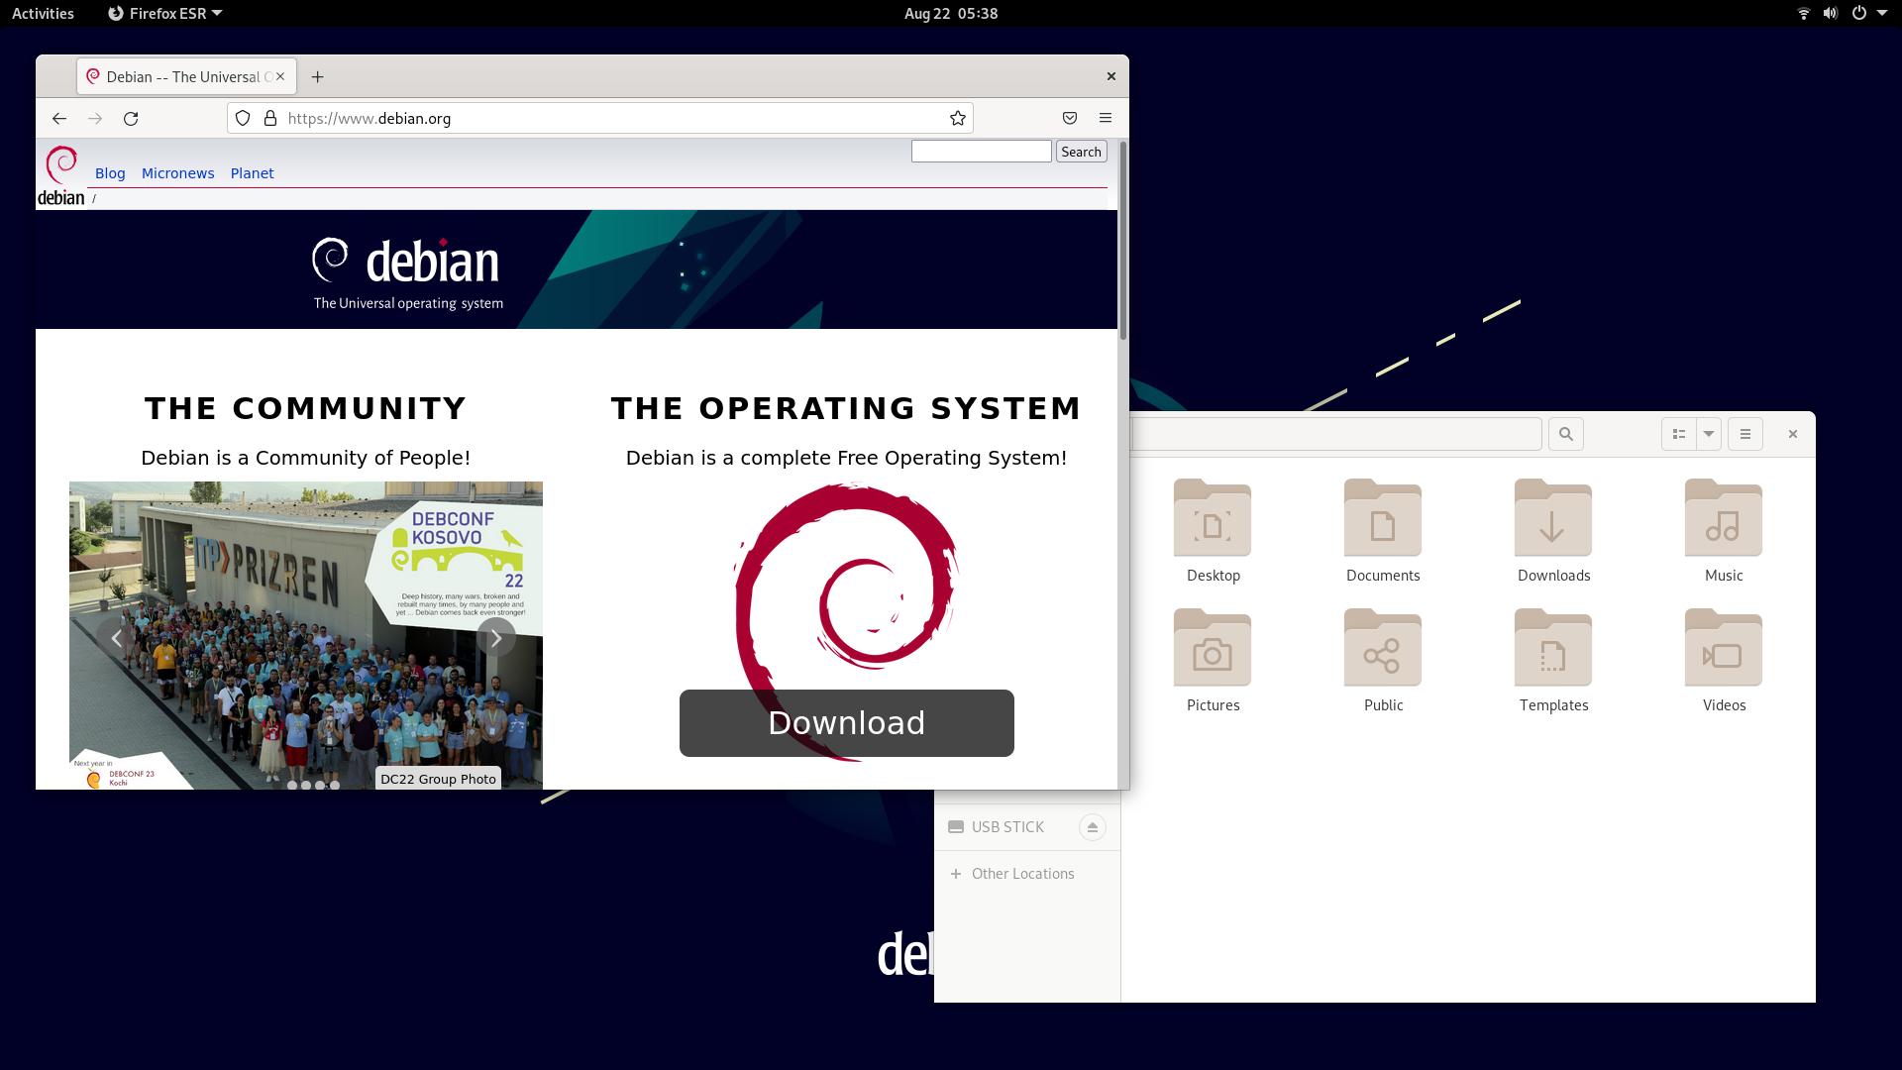Show the previous slideshow photo
The image size is (1902, 1070).
pos(117,638)
